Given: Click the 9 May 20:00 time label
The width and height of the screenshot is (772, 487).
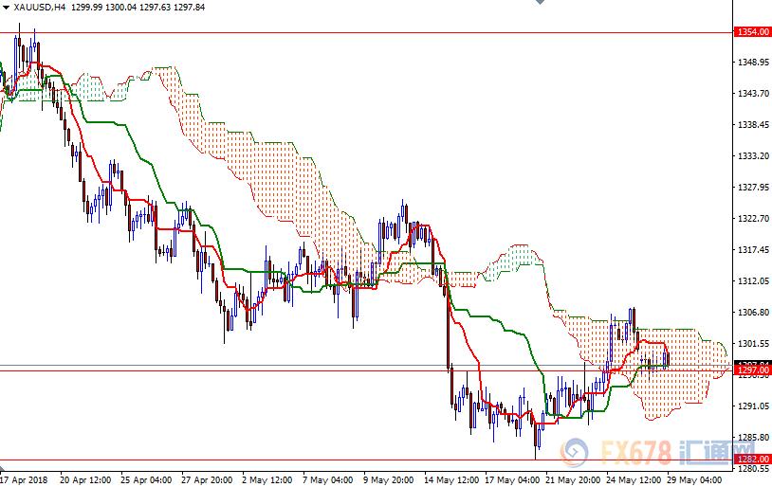Looking at the screenshot, I should [391, 479].
